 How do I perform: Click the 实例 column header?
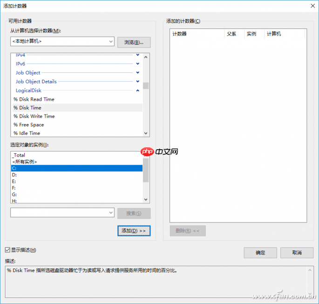point(254,34)
